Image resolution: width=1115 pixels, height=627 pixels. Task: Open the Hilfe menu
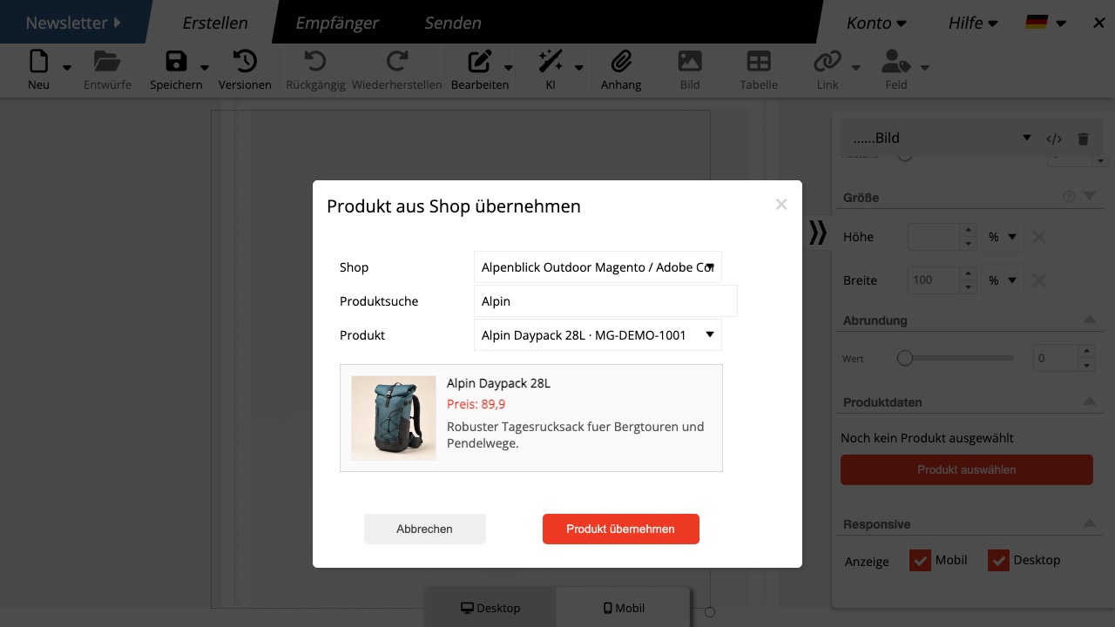tap(973, 23)
